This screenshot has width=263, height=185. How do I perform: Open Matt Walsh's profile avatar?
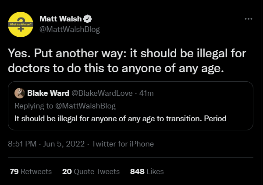21,24
